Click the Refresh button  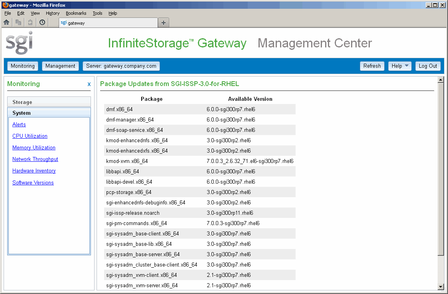click(372, 66)
